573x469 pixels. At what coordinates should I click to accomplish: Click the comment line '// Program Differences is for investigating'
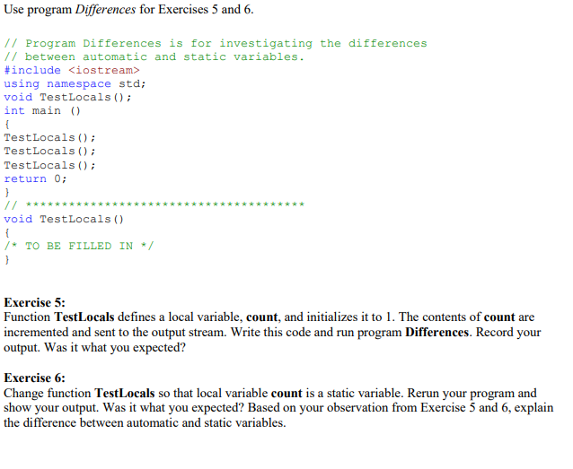(x=216, y=43)
